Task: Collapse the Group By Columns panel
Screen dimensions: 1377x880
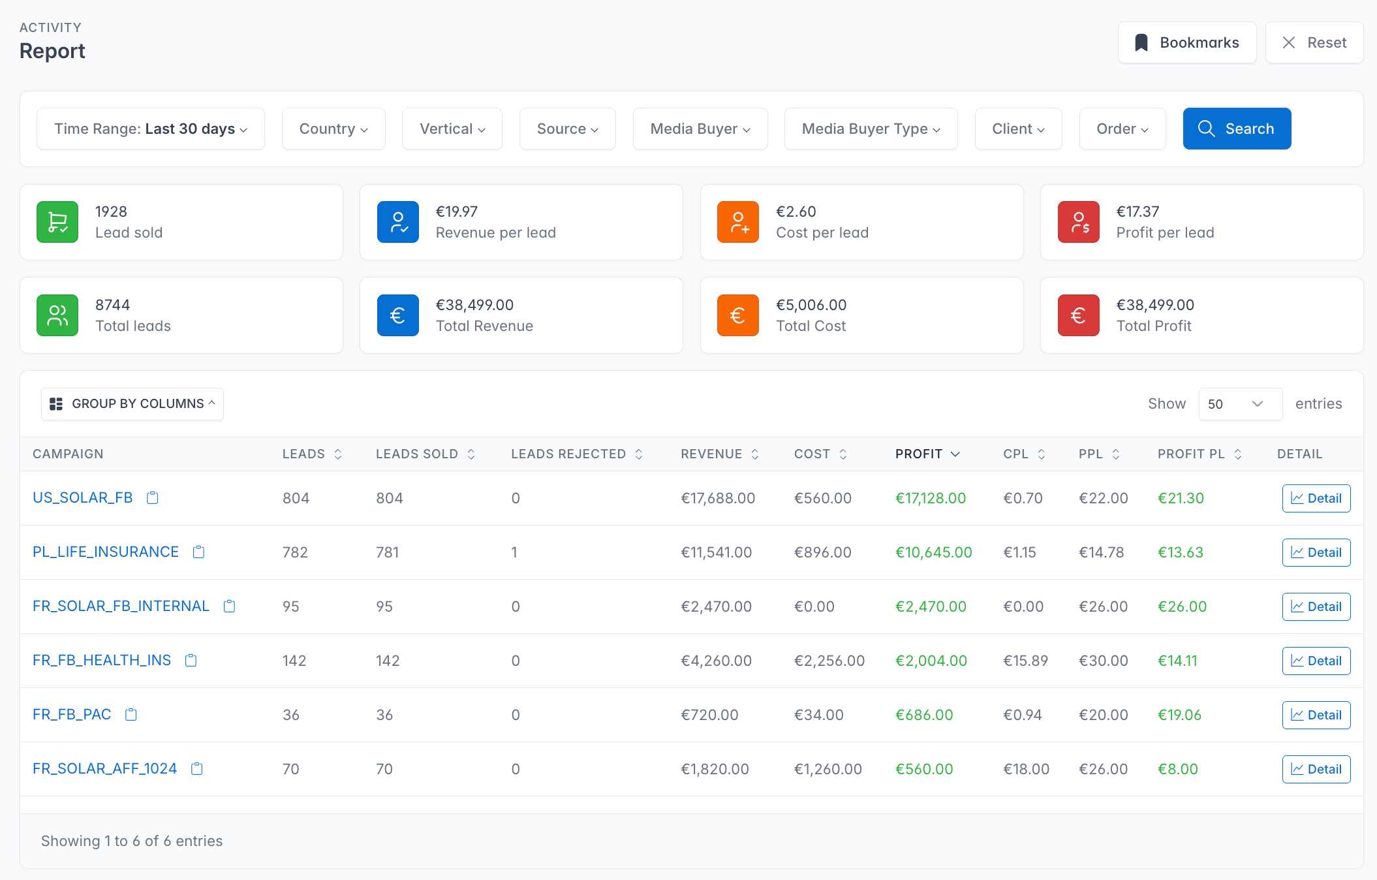Action: pyautogui.click(x=132, y=404)
